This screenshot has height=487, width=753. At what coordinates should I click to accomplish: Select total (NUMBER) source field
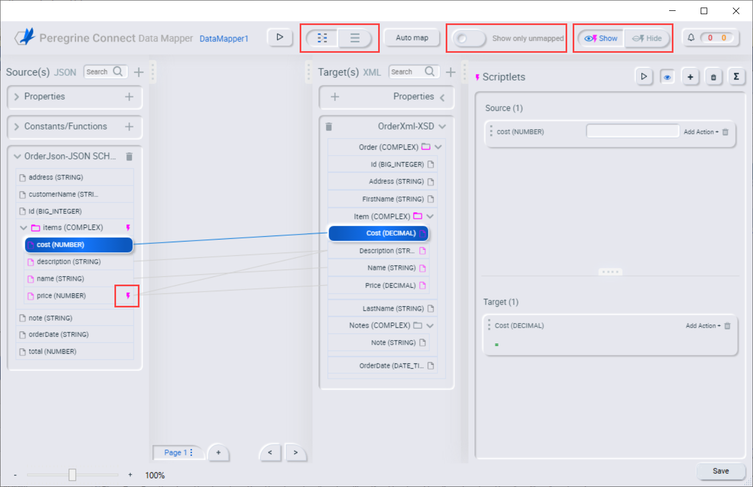coord(75,352)
